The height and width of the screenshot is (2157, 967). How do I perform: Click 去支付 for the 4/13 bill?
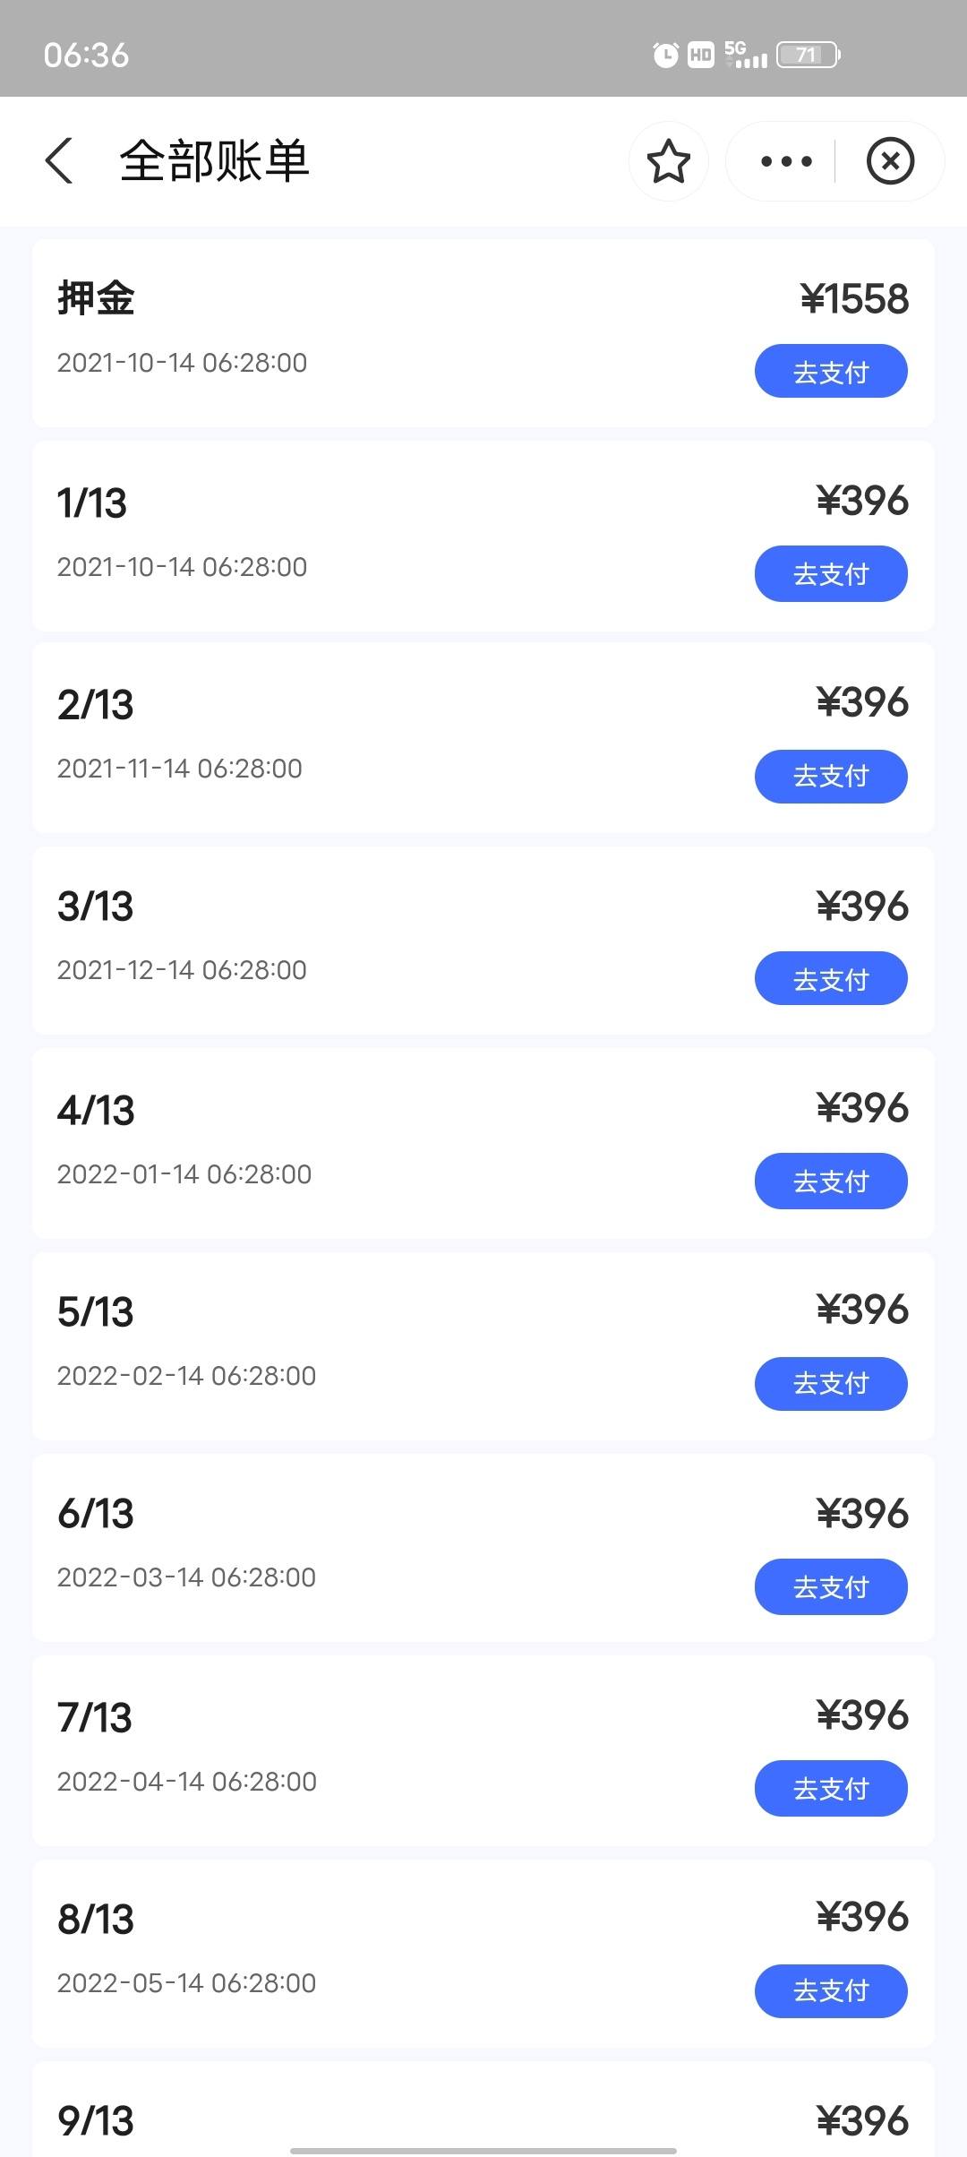coord(831,1181)
